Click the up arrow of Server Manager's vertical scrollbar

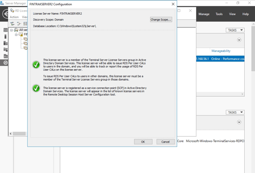tap(253, 24)
